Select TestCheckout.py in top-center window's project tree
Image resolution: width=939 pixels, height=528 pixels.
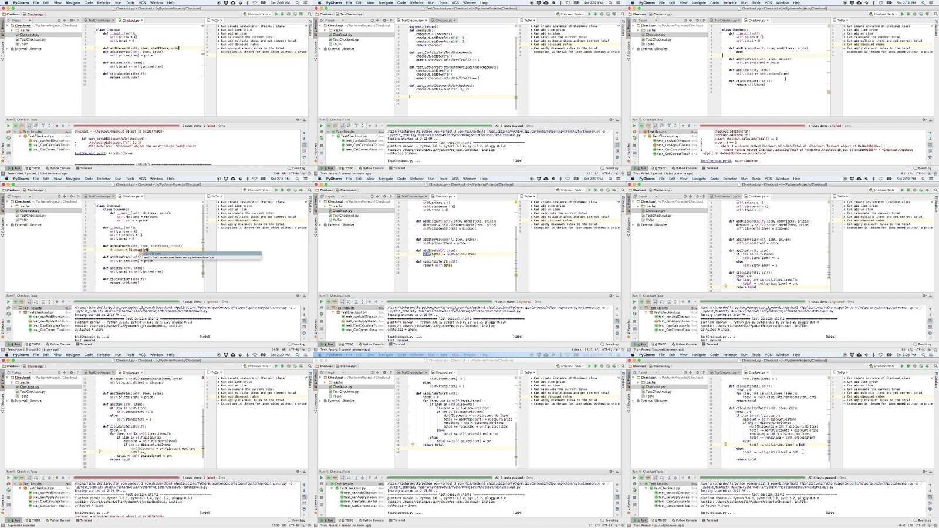pos(346,39)
